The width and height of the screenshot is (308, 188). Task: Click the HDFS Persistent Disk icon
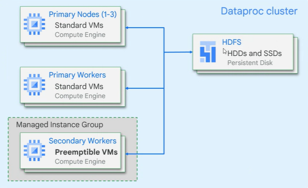208,52
